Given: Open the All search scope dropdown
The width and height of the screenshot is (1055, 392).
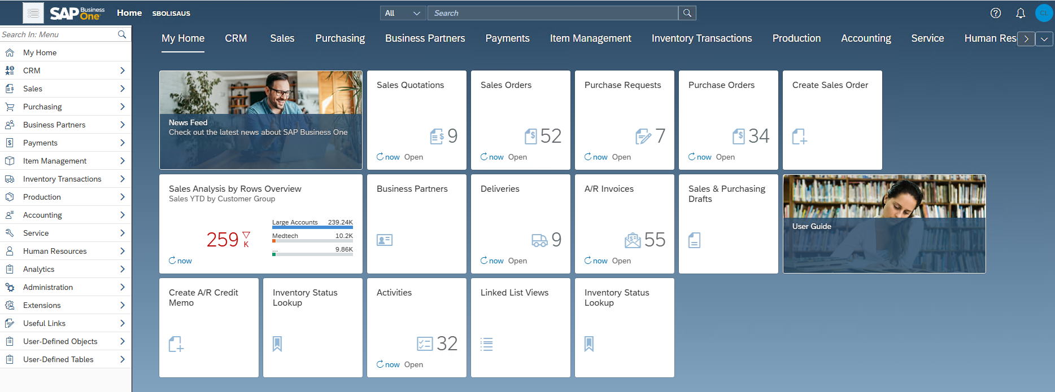Looking at the screenshot, I should pos(403,13).
